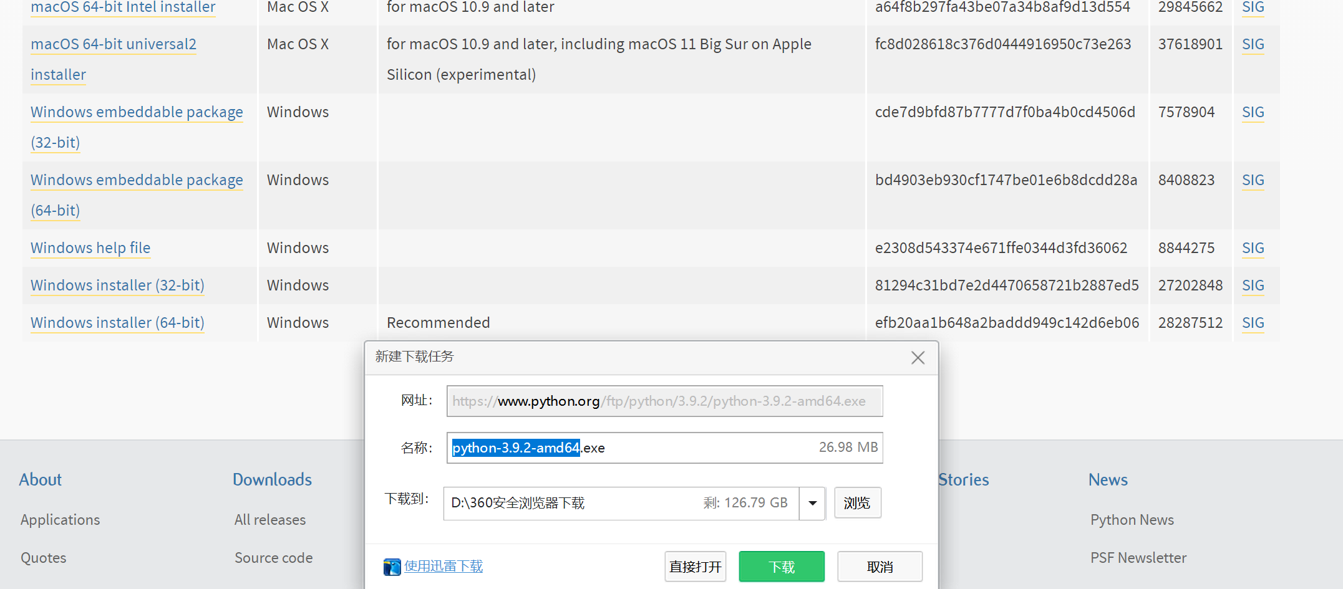
Task: Click the file size 27202848
Action: click(1190, 285)
